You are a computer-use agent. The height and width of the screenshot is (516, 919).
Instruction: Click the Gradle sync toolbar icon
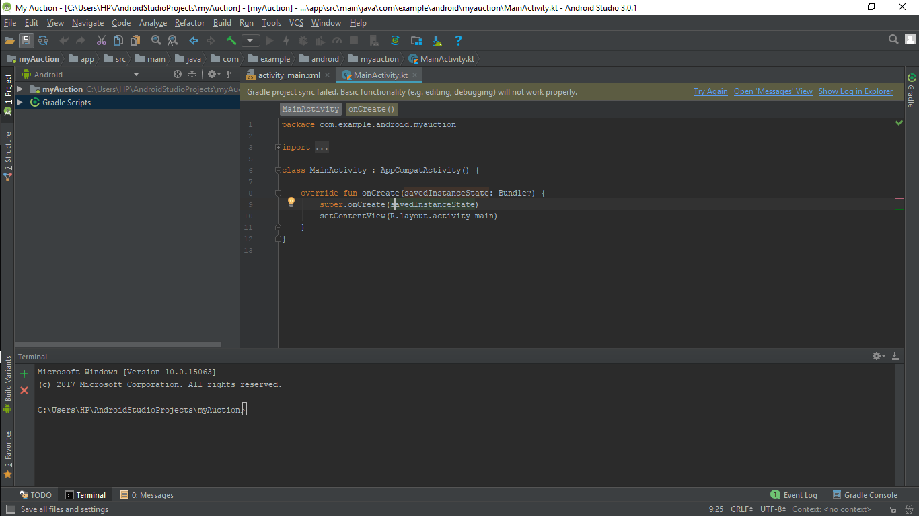pos(396,40)
